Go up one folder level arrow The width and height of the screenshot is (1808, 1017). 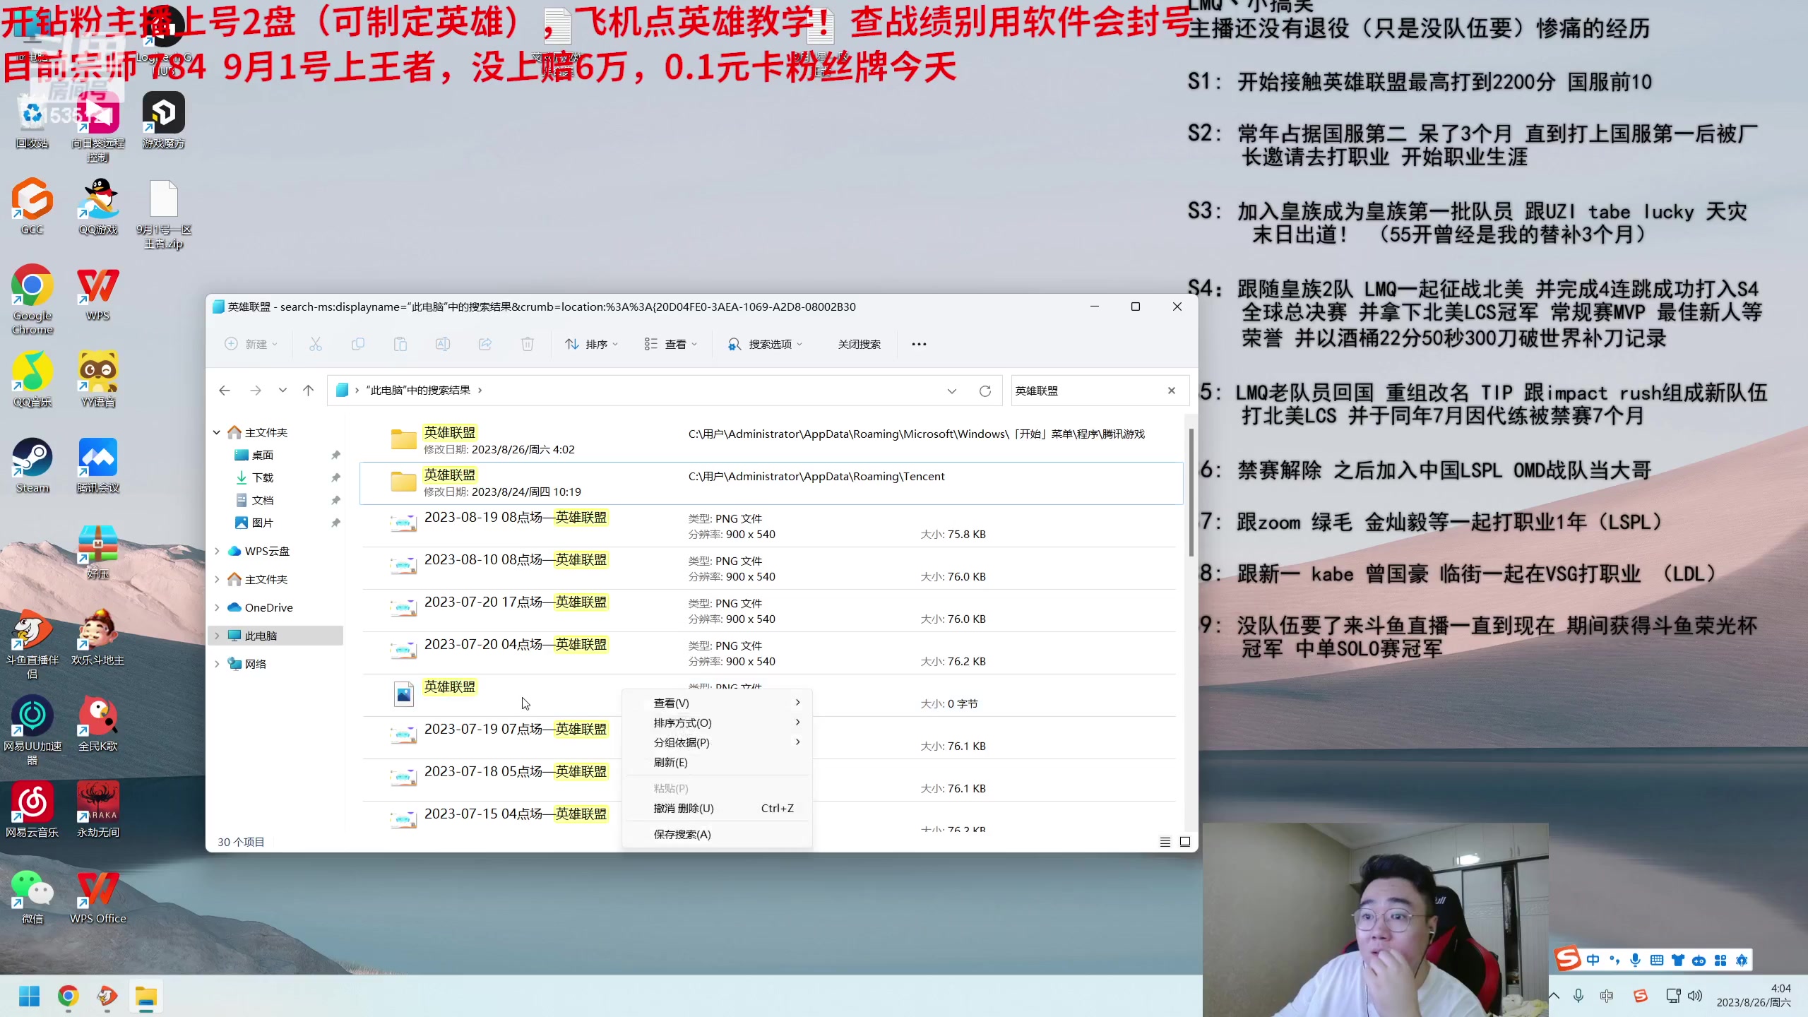[x=309, y=391]
